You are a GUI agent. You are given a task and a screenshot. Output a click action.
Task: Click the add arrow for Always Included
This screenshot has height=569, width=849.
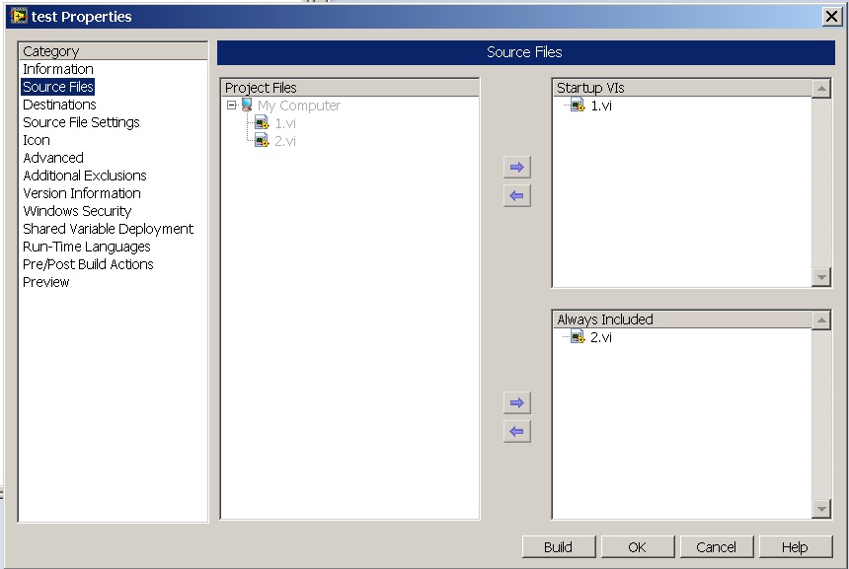[x=516, y=403]
